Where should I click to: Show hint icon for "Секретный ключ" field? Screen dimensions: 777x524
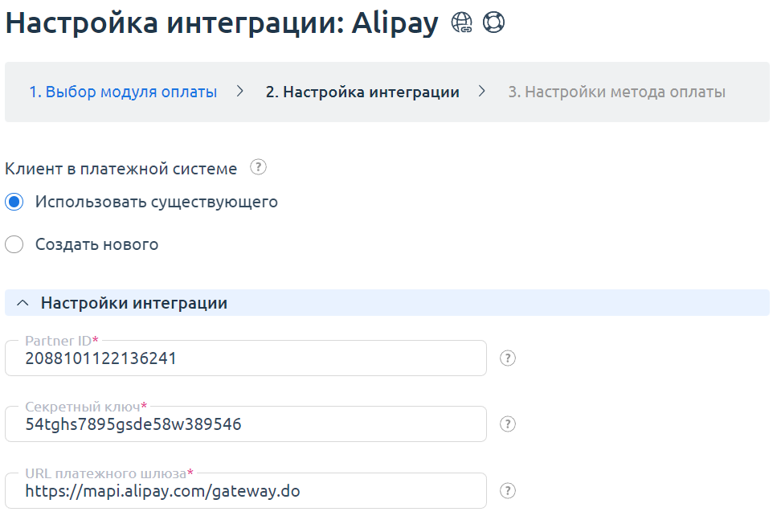click(507, 424)
